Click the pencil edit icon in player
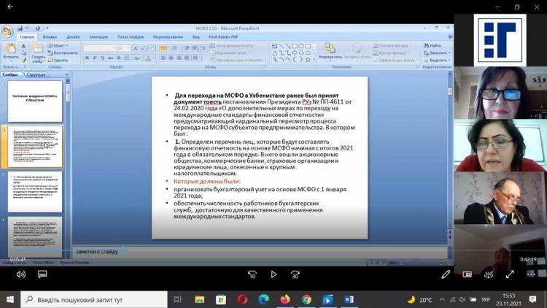Viewport: 547px width, 308px height. (446, 274)
